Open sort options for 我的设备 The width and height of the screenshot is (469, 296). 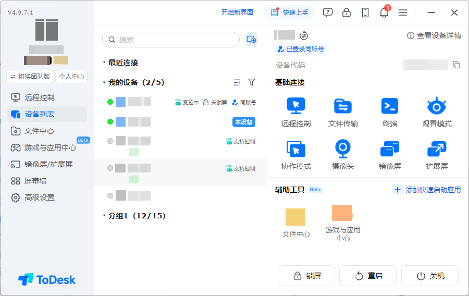(x=237, y=82)
